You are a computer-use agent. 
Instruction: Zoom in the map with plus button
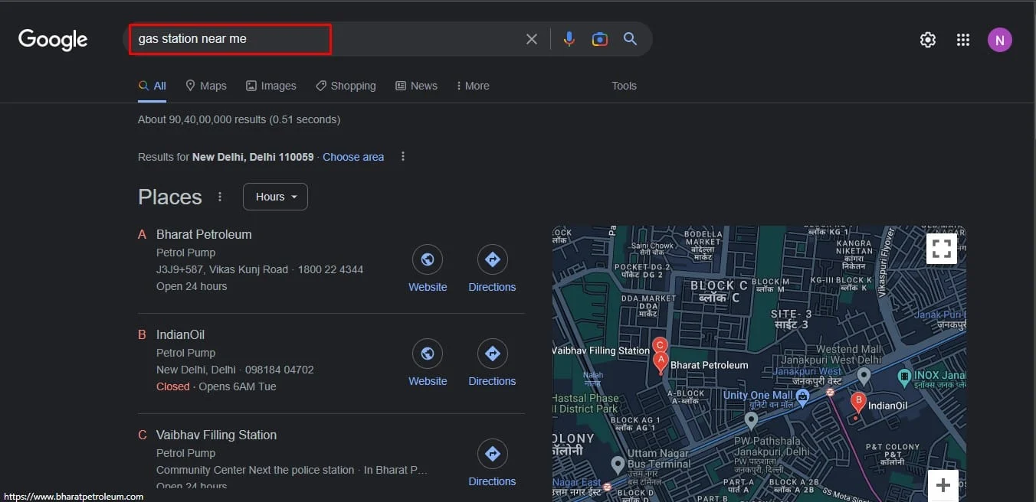943,485
